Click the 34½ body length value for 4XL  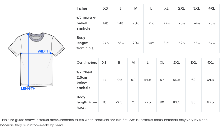pos(212,43)
